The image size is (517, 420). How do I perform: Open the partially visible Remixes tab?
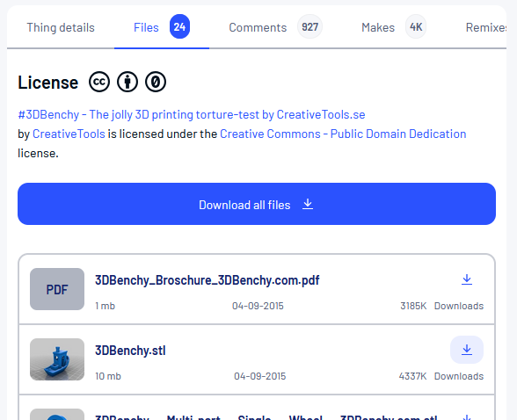pos(485,27)
